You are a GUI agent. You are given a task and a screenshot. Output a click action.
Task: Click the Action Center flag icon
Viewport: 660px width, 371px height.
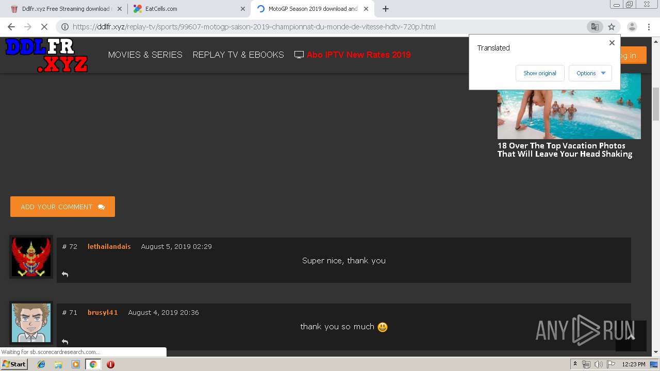tap(611, 364)
